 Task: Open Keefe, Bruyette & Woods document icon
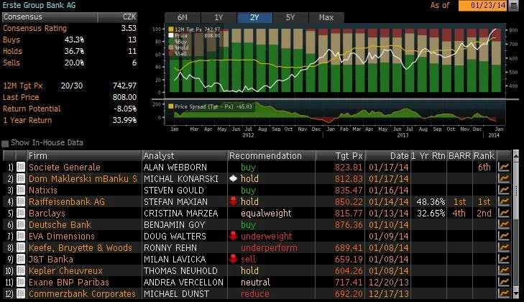tap(21, 248)
